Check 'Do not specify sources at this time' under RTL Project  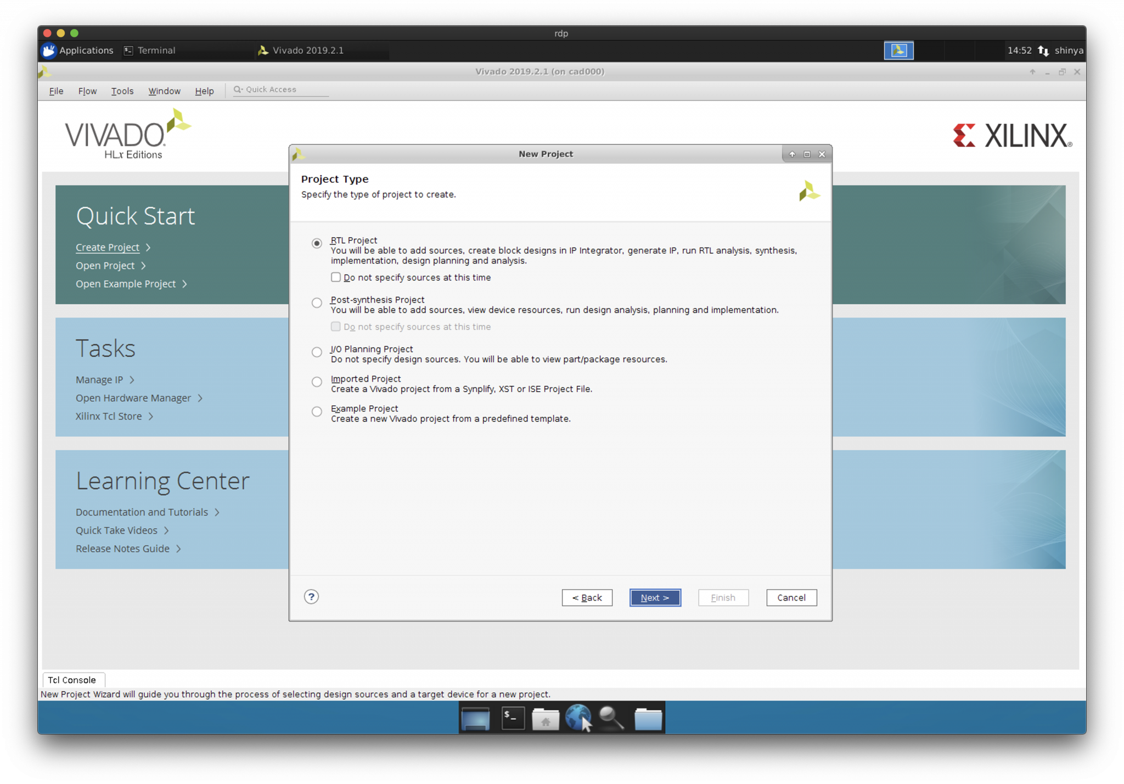point(336,277)
